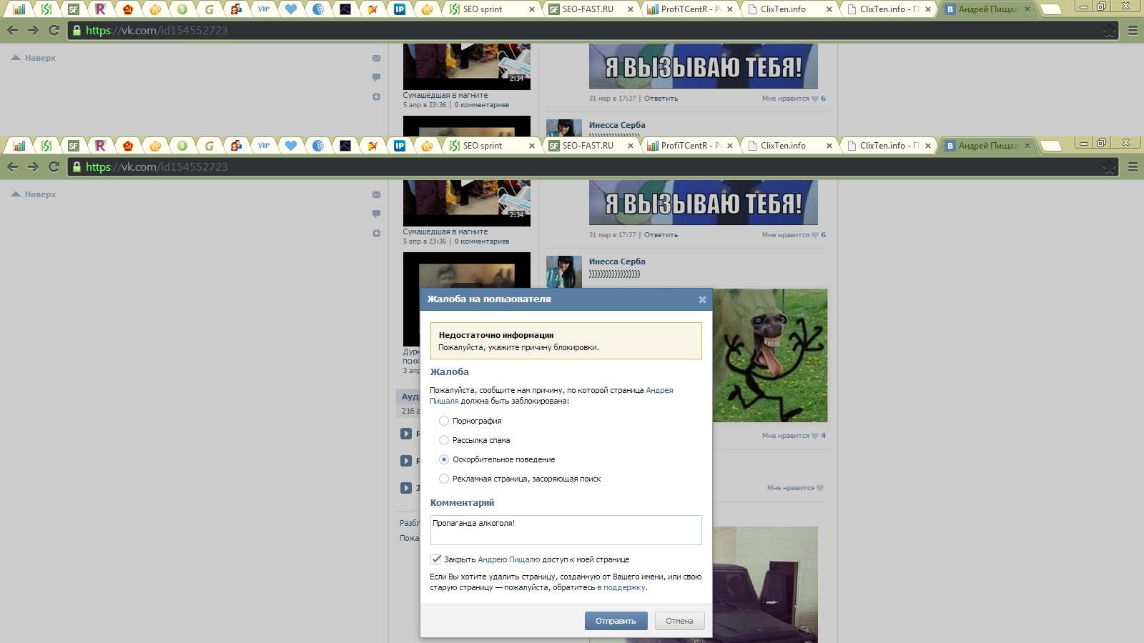Click the 'Недостаточно информации' warning text
The height and width of the screenshot is (643, 1144).
point(496,335)
